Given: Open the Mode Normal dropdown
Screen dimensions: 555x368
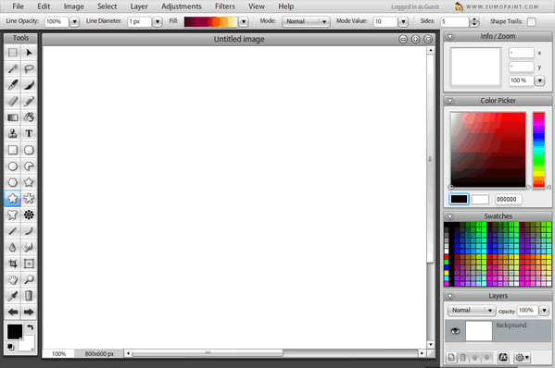Looking at the screenshot, I should pyautogui.click(x=306, y=21).
